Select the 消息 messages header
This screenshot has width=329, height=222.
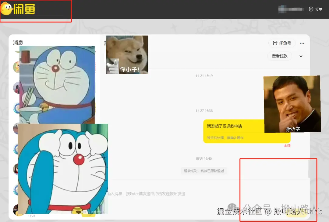pos(19,42)
